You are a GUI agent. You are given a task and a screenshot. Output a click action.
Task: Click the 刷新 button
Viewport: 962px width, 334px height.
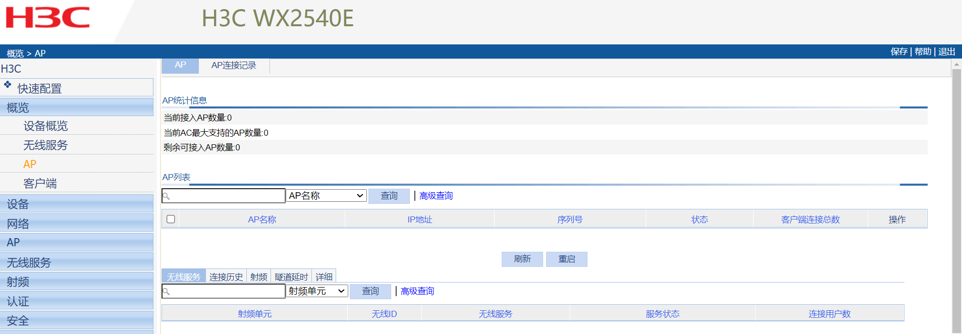point(522,259)
